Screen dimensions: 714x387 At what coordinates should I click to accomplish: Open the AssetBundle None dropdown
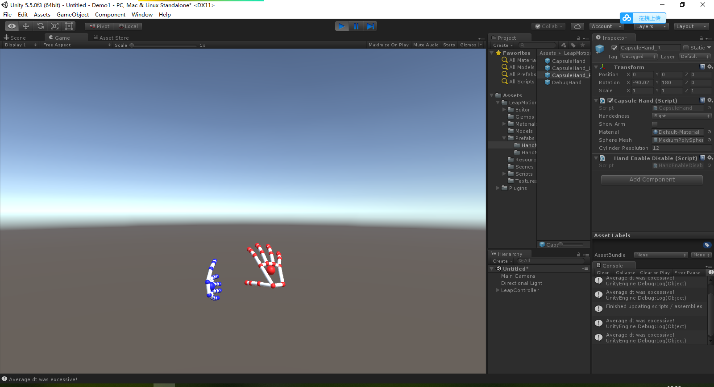(x=661, y=255)
